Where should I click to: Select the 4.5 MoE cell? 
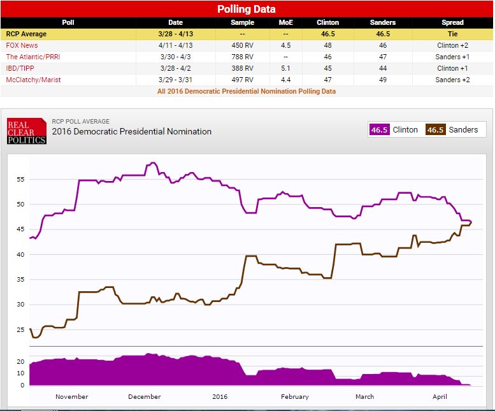[x=285, y=45]
